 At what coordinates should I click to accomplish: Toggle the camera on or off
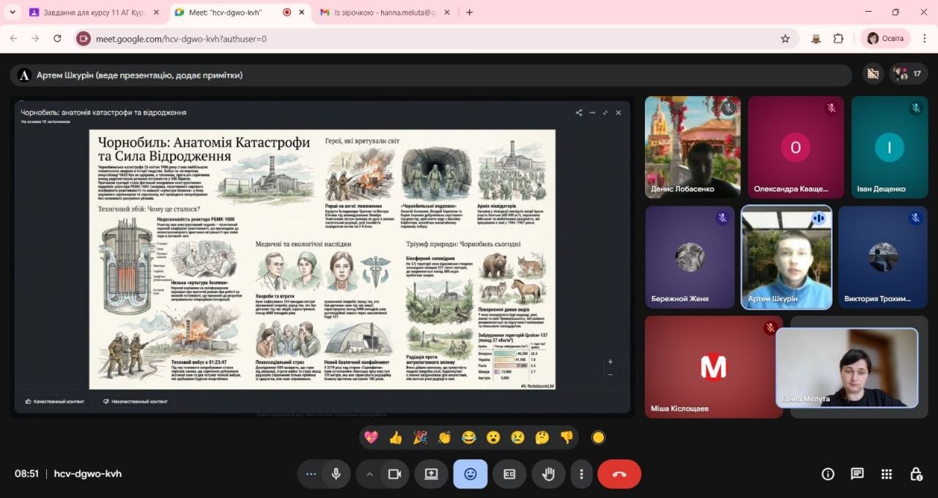tap(394, 474)
